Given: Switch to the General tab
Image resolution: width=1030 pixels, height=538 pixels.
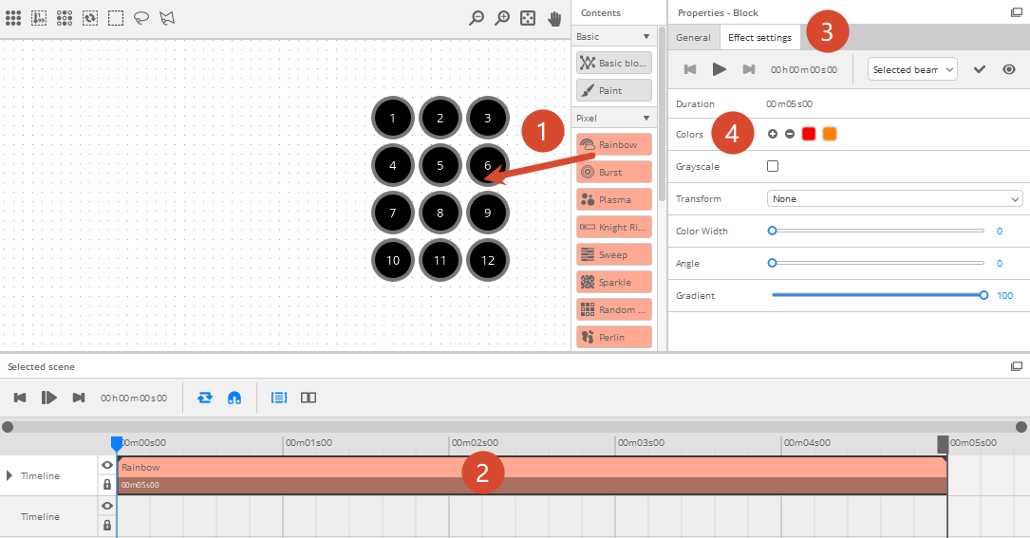Looking at the screenshot, I should click(x=693, y=38).
